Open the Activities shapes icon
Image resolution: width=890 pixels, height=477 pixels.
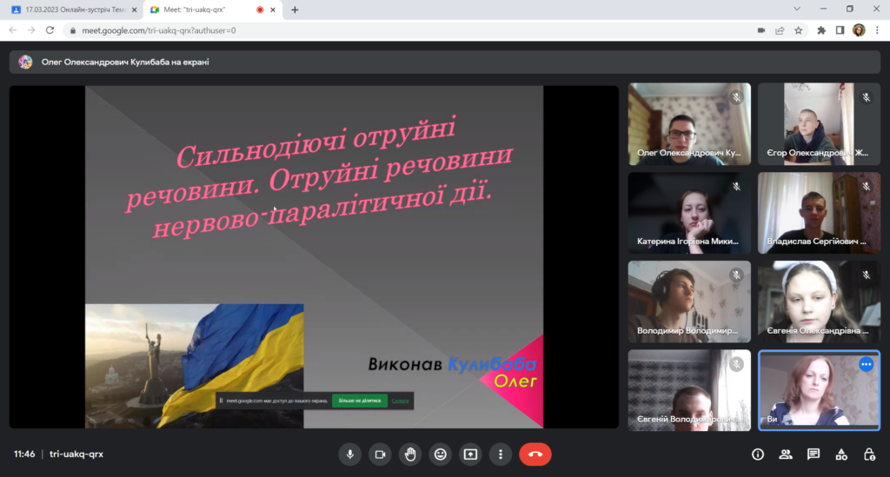point(841,454)
